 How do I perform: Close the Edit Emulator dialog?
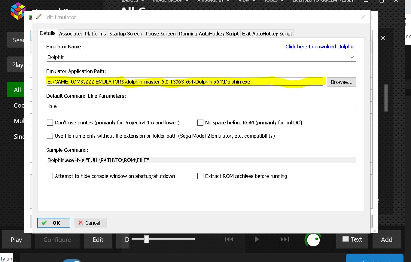coord(363,17)
